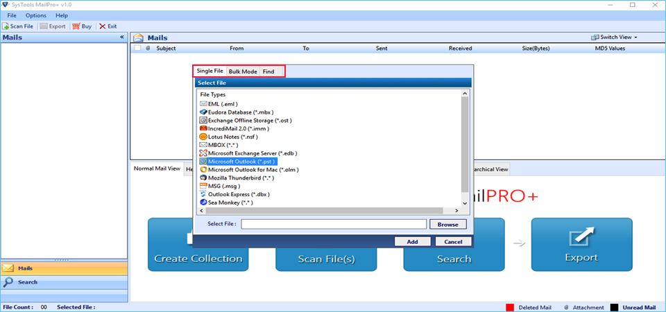This screenshot has width=666, height=312.
Task: Click the Export tile
Action: (x=581, y=245)
